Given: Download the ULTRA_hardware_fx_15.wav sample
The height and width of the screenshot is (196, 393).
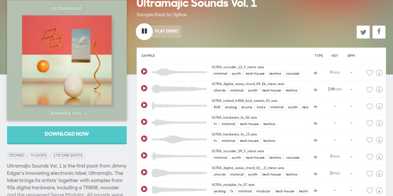Looking at the screenshot, I should [379, 140].
